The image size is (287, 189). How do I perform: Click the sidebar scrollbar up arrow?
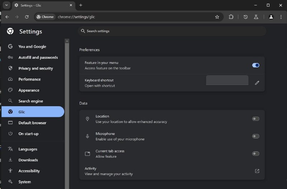pyautogui.click(x=67, y=41)
